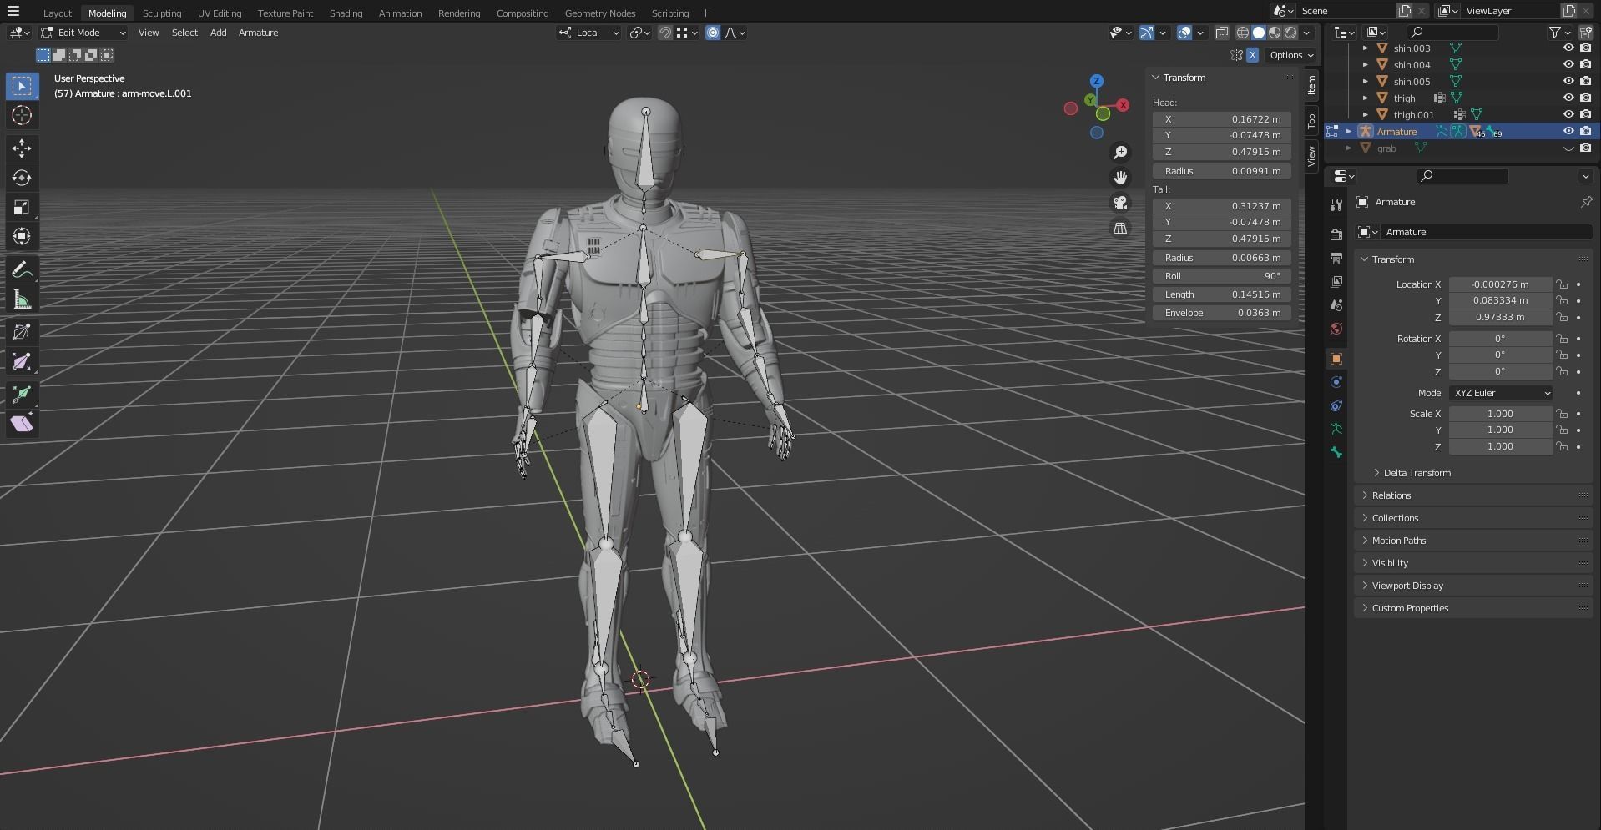Select the Bone Size tool
The width and height of the screenshot is (1601, 830).
point(22,361)
